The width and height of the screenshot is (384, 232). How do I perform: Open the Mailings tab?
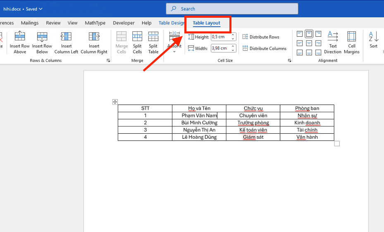point(30,23)
